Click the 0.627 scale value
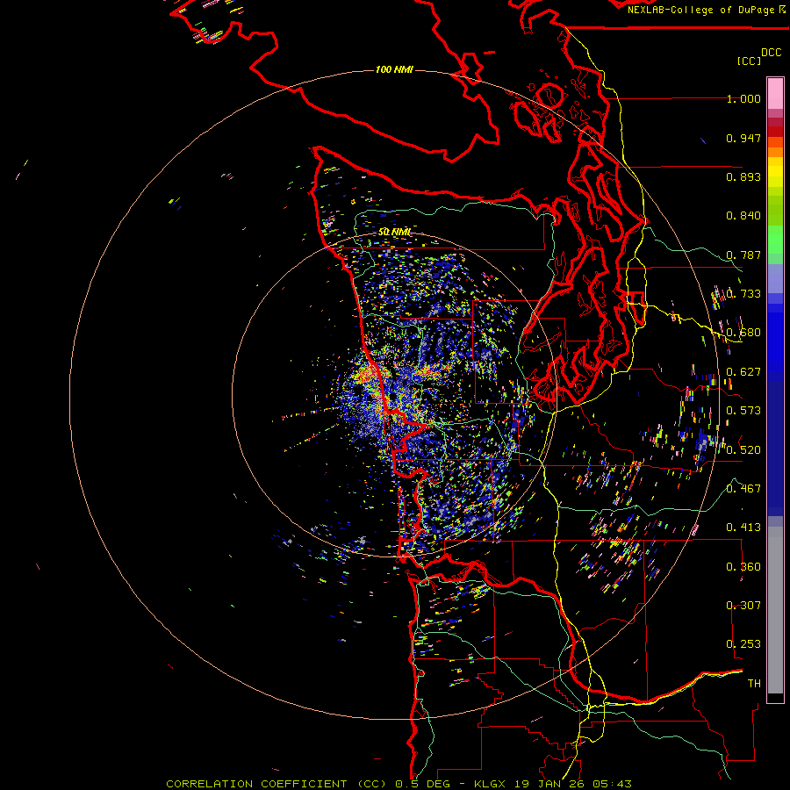Image resolution: width=790 pixels, height=790 pixels. [x=743, y=372]
